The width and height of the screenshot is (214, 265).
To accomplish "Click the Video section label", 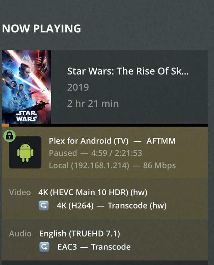I will click(x=20, y=192).
